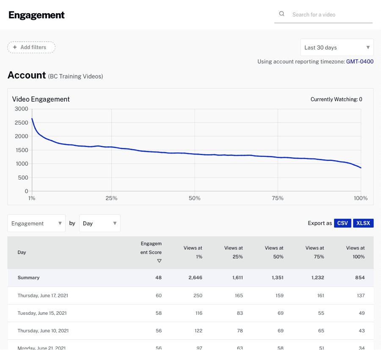Sort by Views at 75% column
381x350 pixels.
click(x=315, y=252)
